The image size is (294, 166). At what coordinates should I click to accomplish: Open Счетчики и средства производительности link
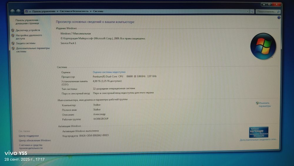tap(31, 147)
